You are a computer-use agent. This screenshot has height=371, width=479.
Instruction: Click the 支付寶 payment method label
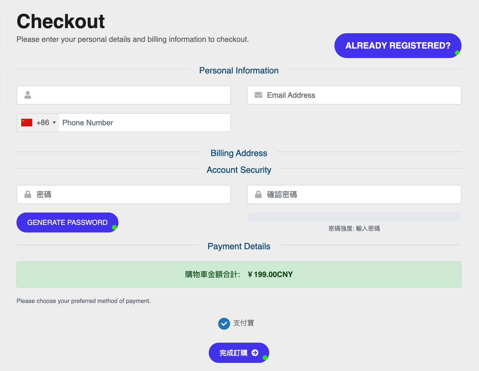tap(244, 323)
